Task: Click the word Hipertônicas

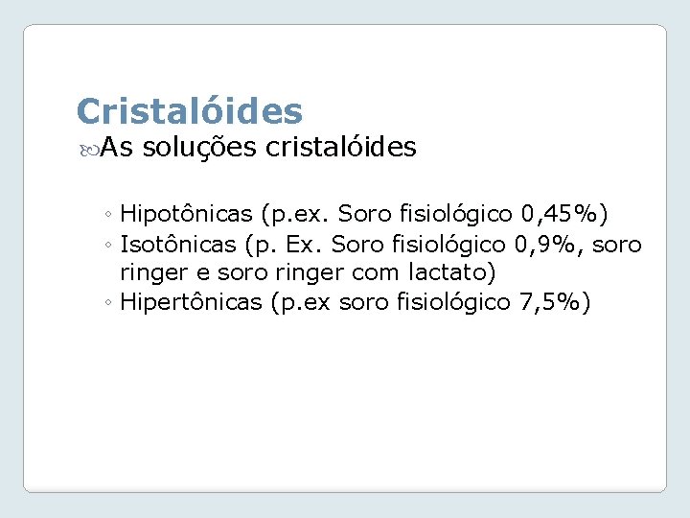Action: (191, 302)
